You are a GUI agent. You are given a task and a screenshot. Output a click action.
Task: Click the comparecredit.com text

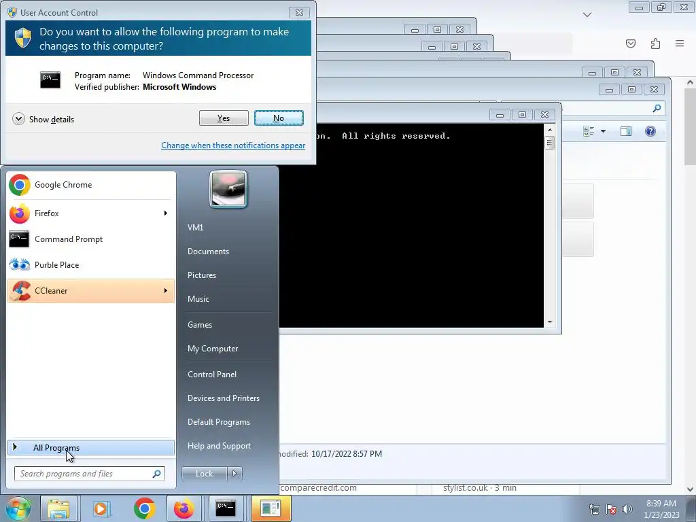318,488
